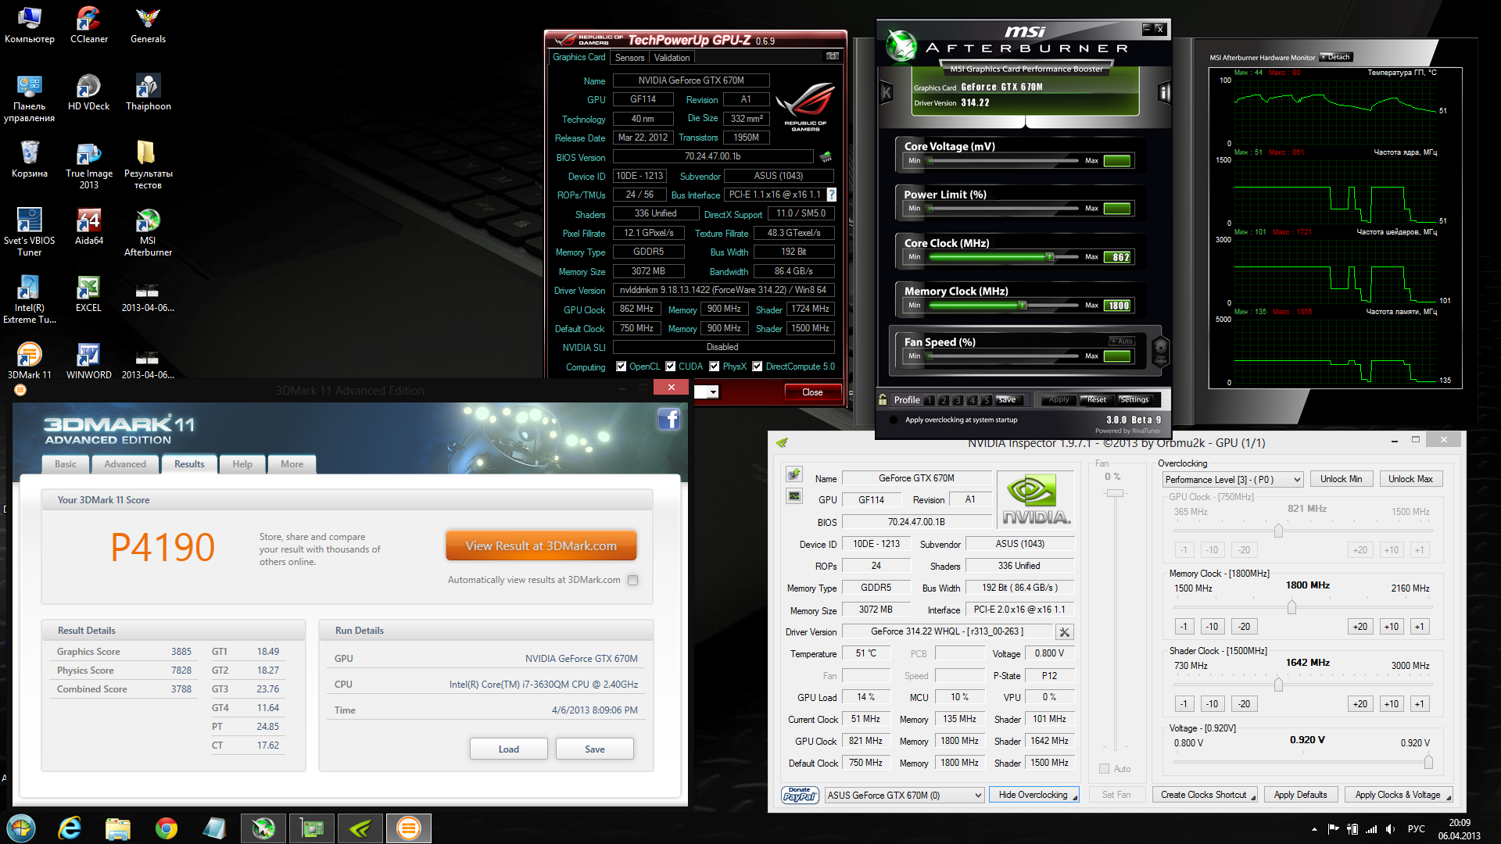Image resolution: width=1501 pixels, height=844 pixels.
Task: Toggle CUDA checkbox in GPU-Z
Action: pyautogui.click(x=670, y=367)
